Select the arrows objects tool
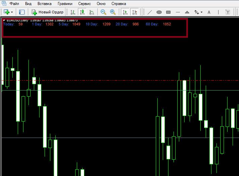 [196, 12]
